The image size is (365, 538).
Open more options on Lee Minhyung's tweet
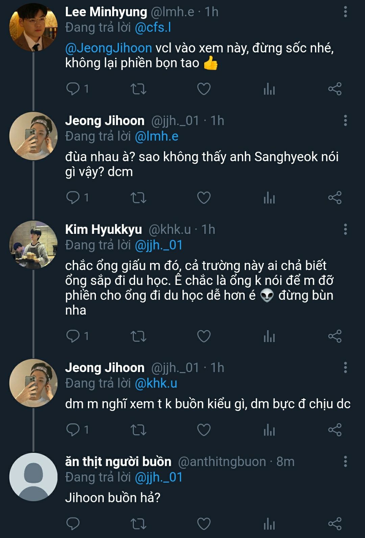tap(345, 12)
